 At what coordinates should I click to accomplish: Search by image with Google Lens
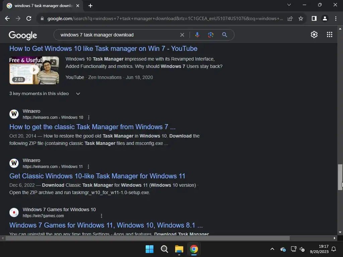tap(210, 35)
